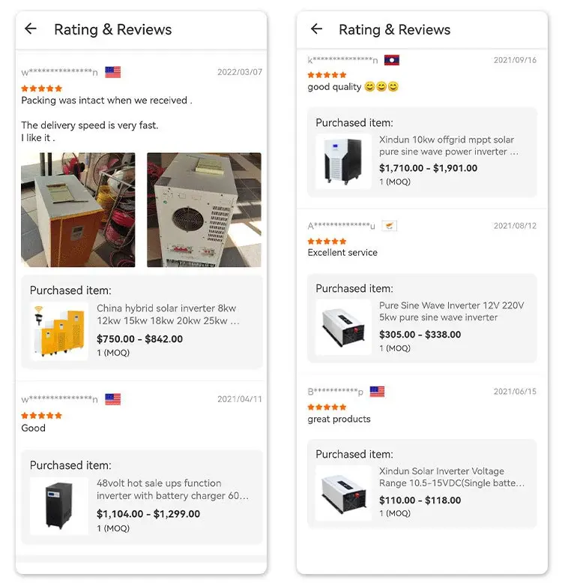Tap Cyprus flag beside 2021/08/12 review
The width and height of the screenshot is (562, 583).
[x=389, y=226]
